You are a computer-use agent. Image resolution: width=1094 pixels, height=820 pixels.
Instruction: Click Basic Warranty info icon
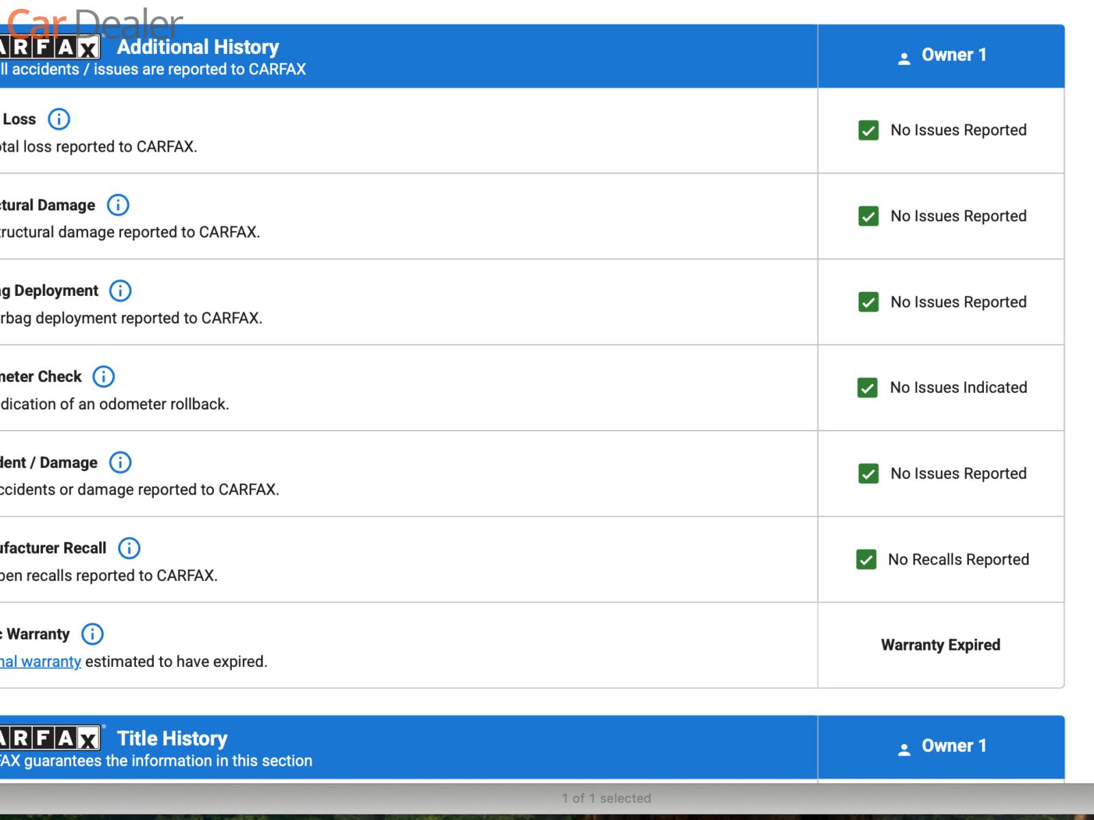92,634
